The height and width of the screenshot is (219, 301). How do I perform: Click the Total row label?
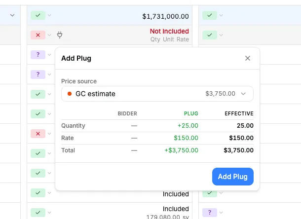click(x=68, y=150)
